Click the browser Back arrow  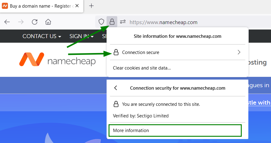click(7, 22)
